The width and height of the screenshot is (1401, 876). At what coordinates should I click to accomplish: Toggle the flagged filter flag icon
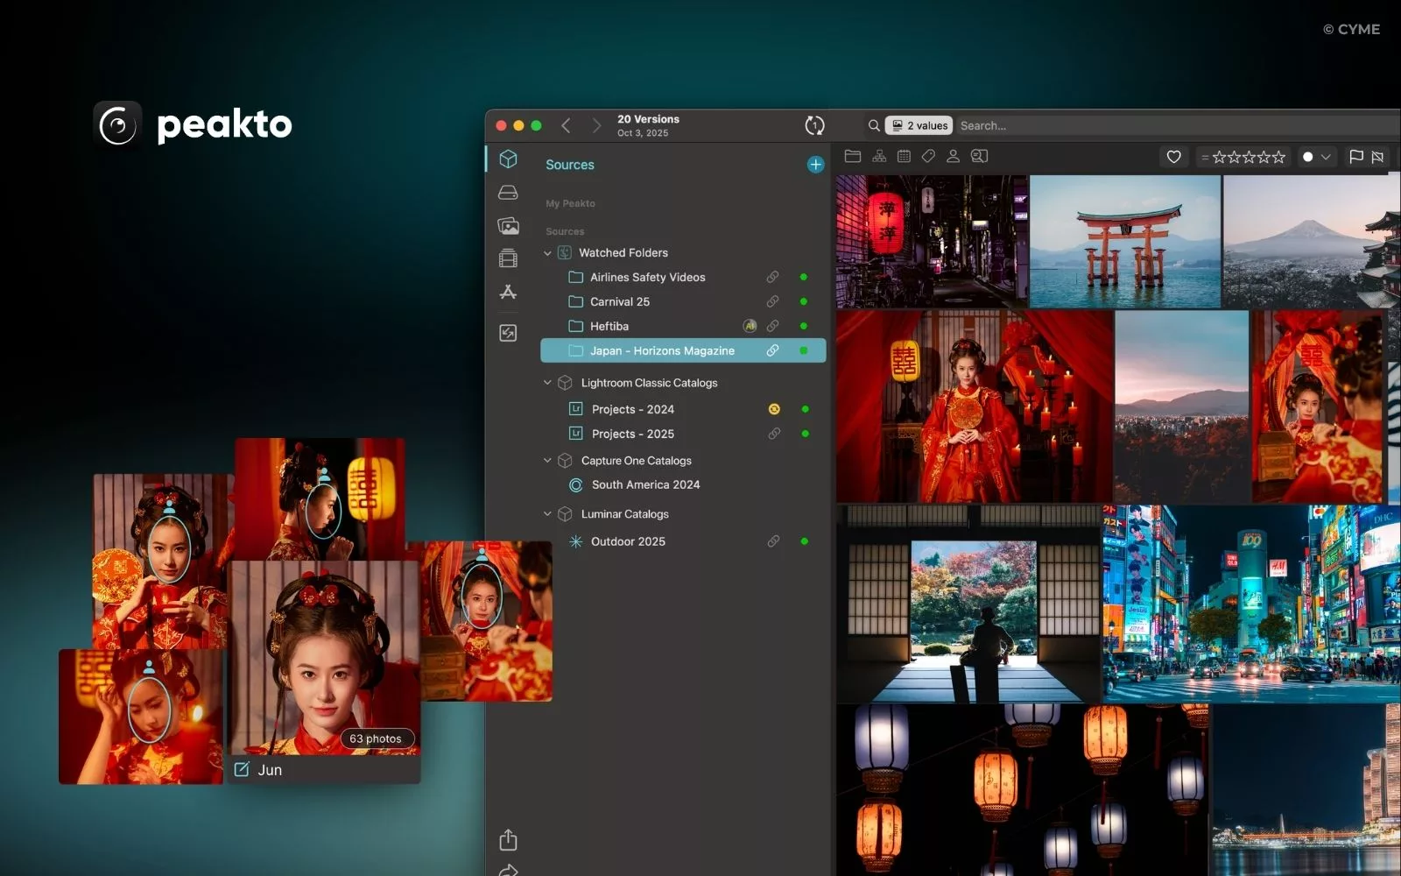(x=1356, y=157)
